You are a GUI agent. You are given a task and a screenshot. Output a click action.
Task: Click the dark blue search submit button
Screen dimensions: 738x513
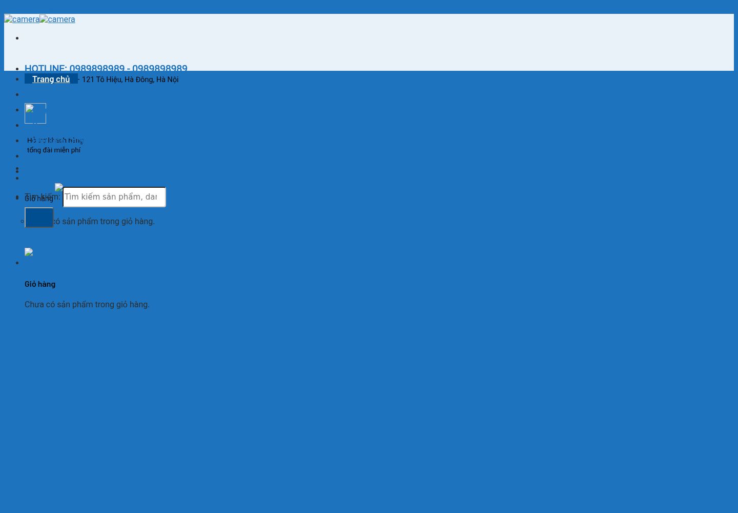tap(39, 218)
